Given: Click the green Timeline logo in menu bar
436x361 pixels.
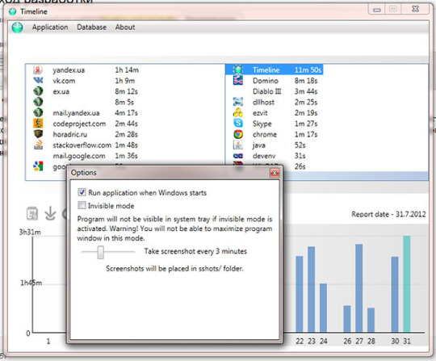Looking at the screenshot, I should point(17,27).
